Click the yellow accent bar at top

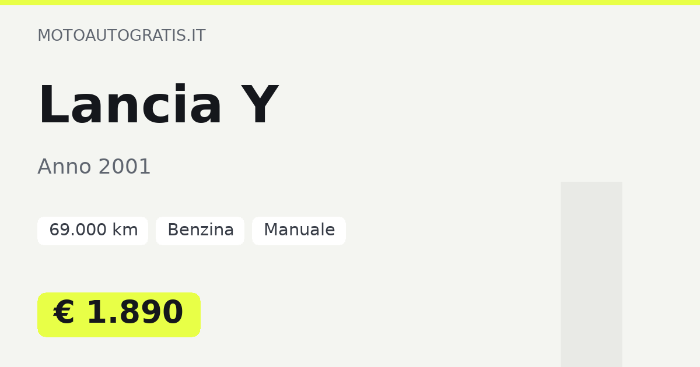click(350, 2)
